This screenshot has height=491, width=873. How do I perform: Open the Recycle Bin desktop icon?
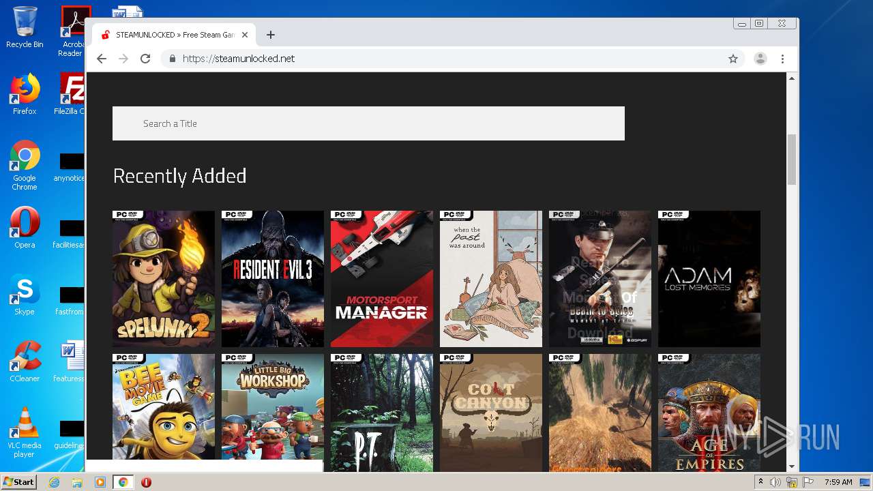click(x=25, y=27)
